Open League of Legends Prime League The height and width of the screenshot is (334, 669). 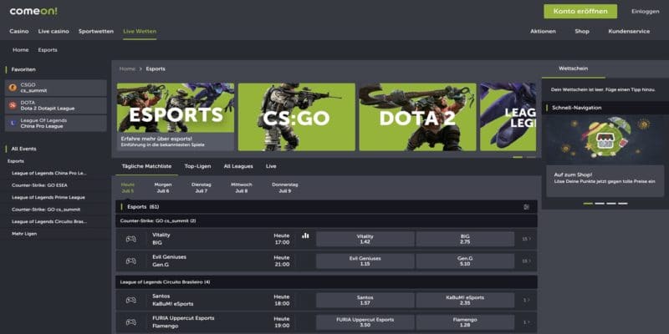click(49, 197)
